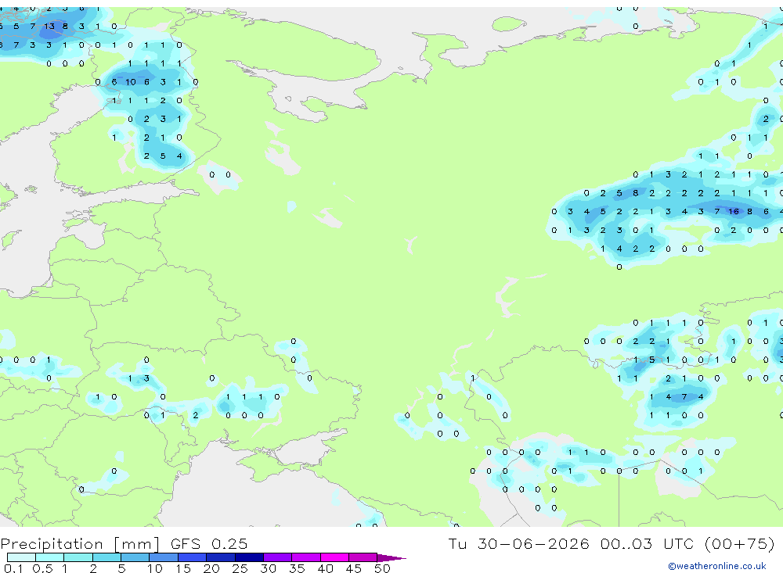
Task: Click the '30' legend scale label
Action: [268, 568]
